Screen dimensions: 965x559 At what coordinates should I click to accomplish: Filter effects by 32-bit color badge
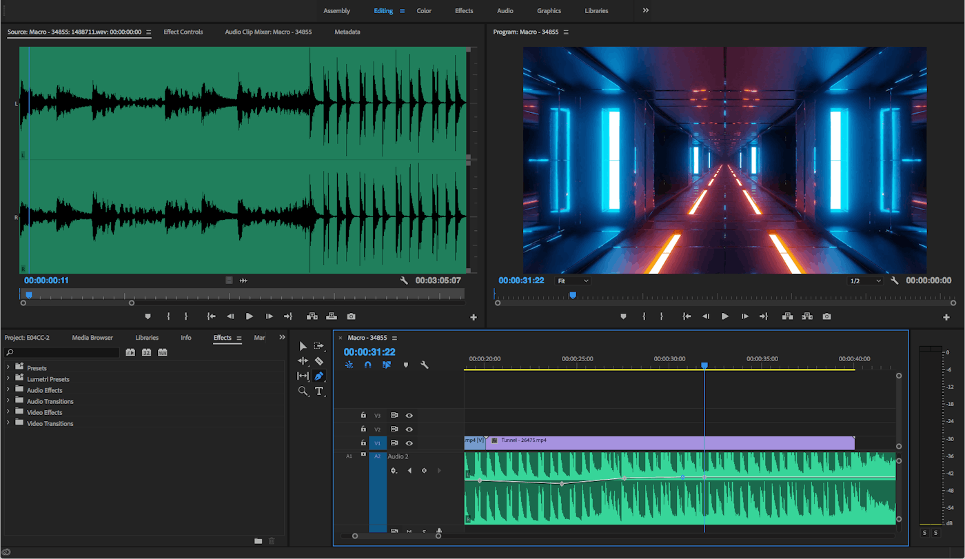point(146,352)
